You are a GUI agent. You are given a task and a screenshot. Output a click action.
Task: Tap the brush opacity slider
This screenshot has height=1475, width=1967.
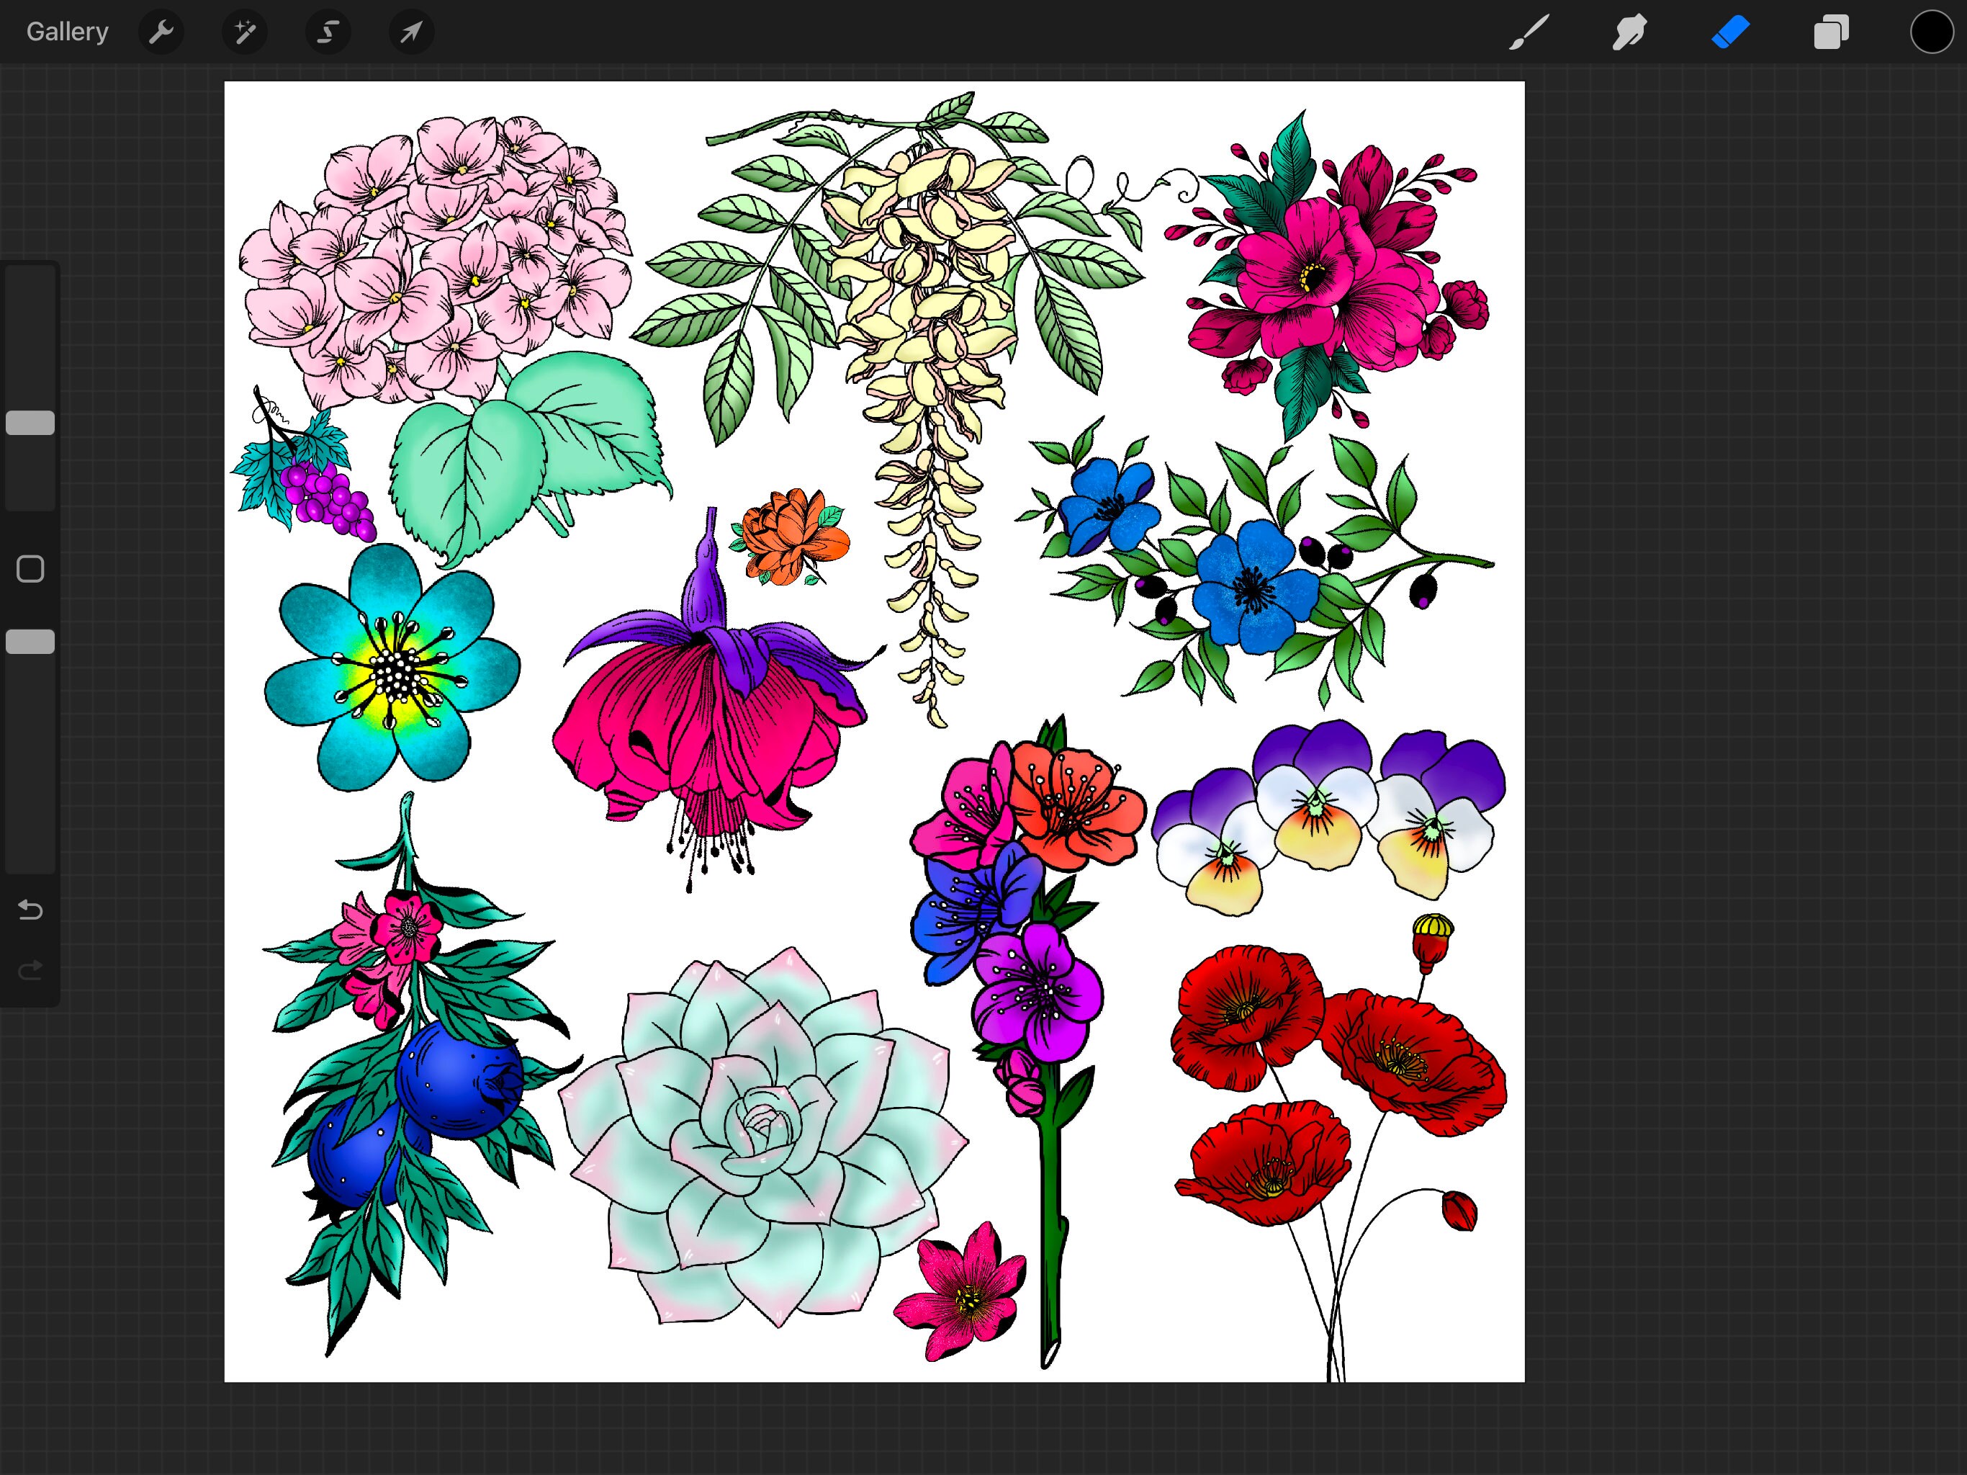(30, 640)
